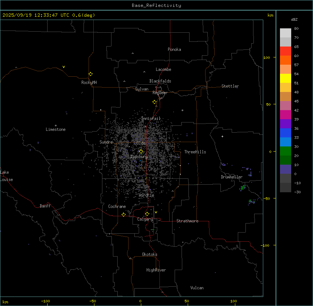Click the yellow diamond marker near RedDeer
Viewport: 313px width, 306px height.
pyautogui.click(x=154, y=102)
